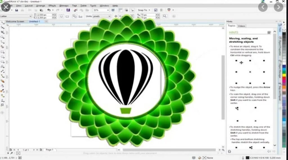Click the Undo arrow icon

(49, 10)
